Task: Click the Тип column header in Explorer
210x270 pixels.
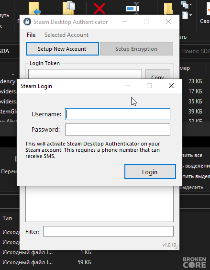Action: click(x=7, y=218)
